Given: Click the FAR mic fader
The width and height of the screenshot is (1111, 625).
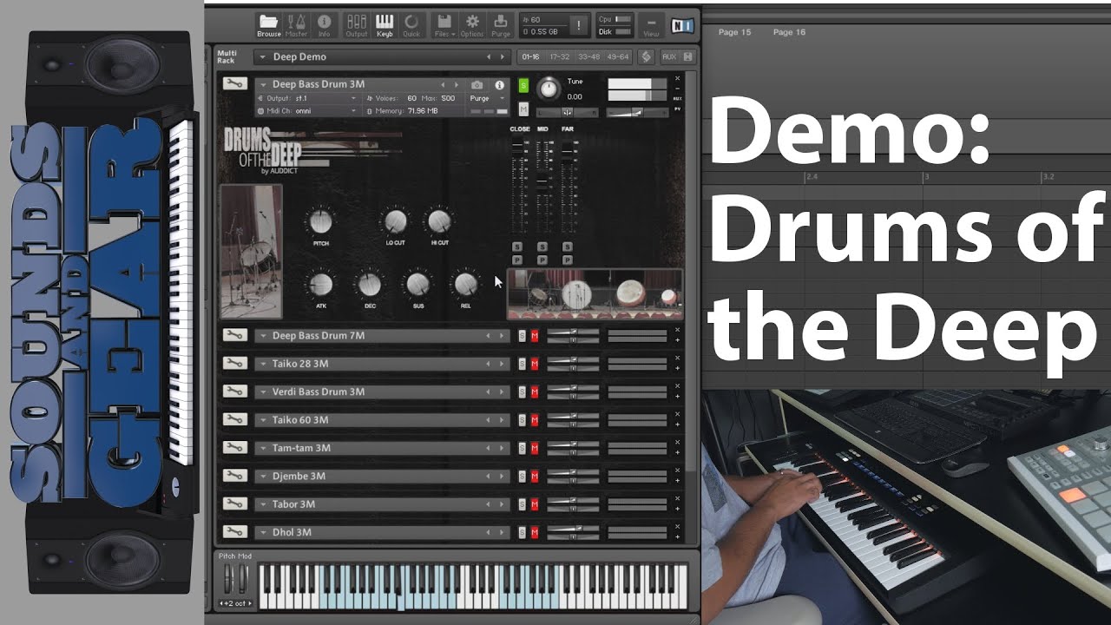Looking at the screenshot, I should pyautogui.click(x=567, y=152).
